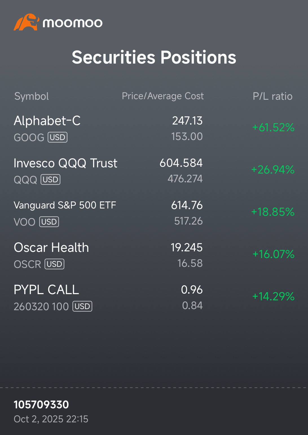This screenshot has width=308, height=435.
Task: Open the Vanguard S&P 500 ETF position
Action: pos(65,205)
